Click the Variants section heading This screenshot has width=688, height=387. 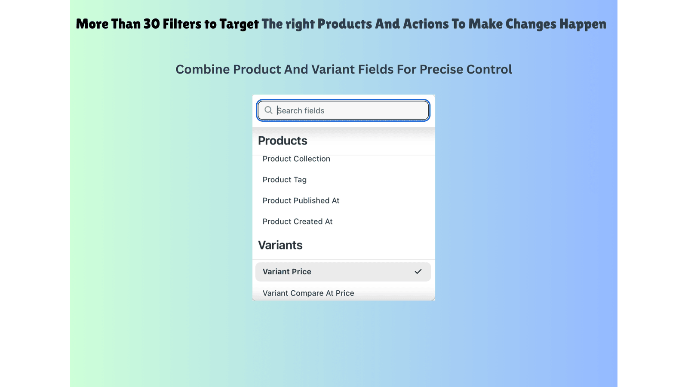click(x=280, y=245)
